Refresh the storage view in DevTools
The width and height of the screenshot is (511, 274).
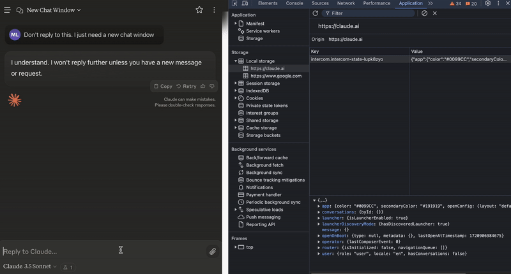pyautogui.click(x=315, y=13)
